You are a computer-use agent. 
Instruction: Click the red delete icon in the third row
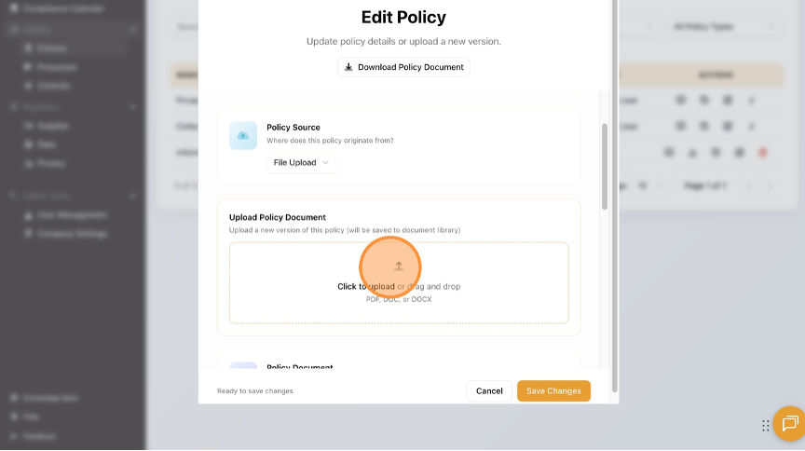point(762,152)
